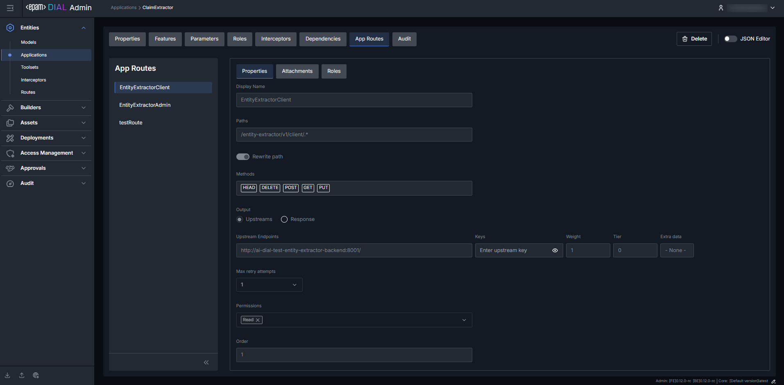Collapse the sidebar using the hamburger menu icon

click(x=10, y=8)
